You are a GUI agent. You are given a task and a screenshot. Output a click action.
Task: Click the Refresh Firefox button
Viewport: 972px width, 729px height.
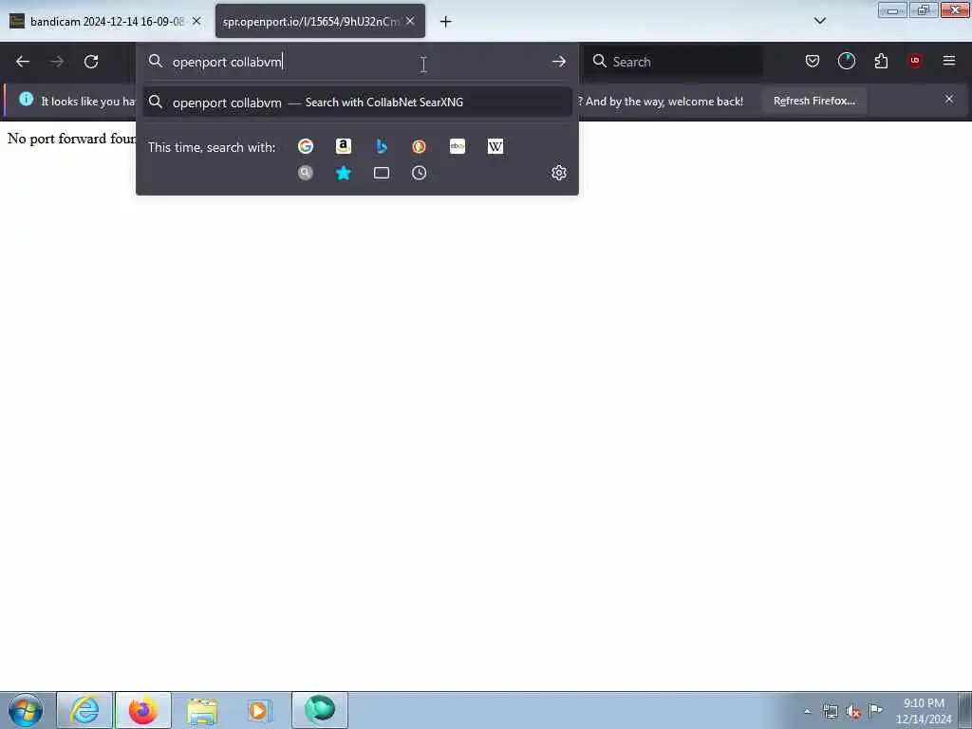click(813, 101)
